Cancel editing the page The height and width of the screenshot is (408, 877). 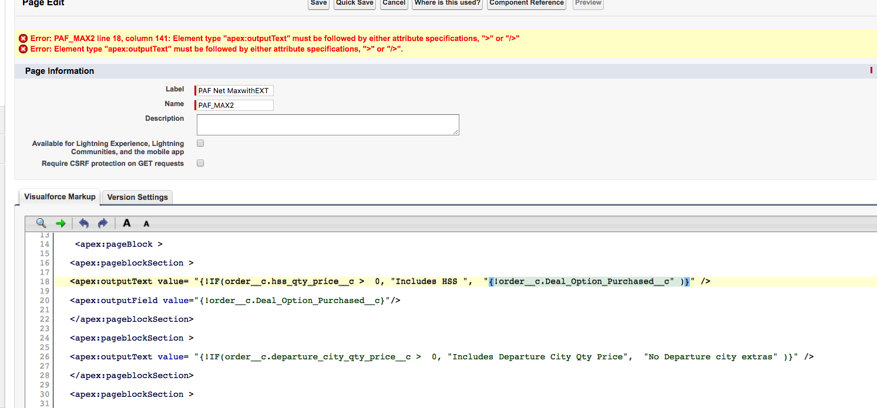pos(394,4)
